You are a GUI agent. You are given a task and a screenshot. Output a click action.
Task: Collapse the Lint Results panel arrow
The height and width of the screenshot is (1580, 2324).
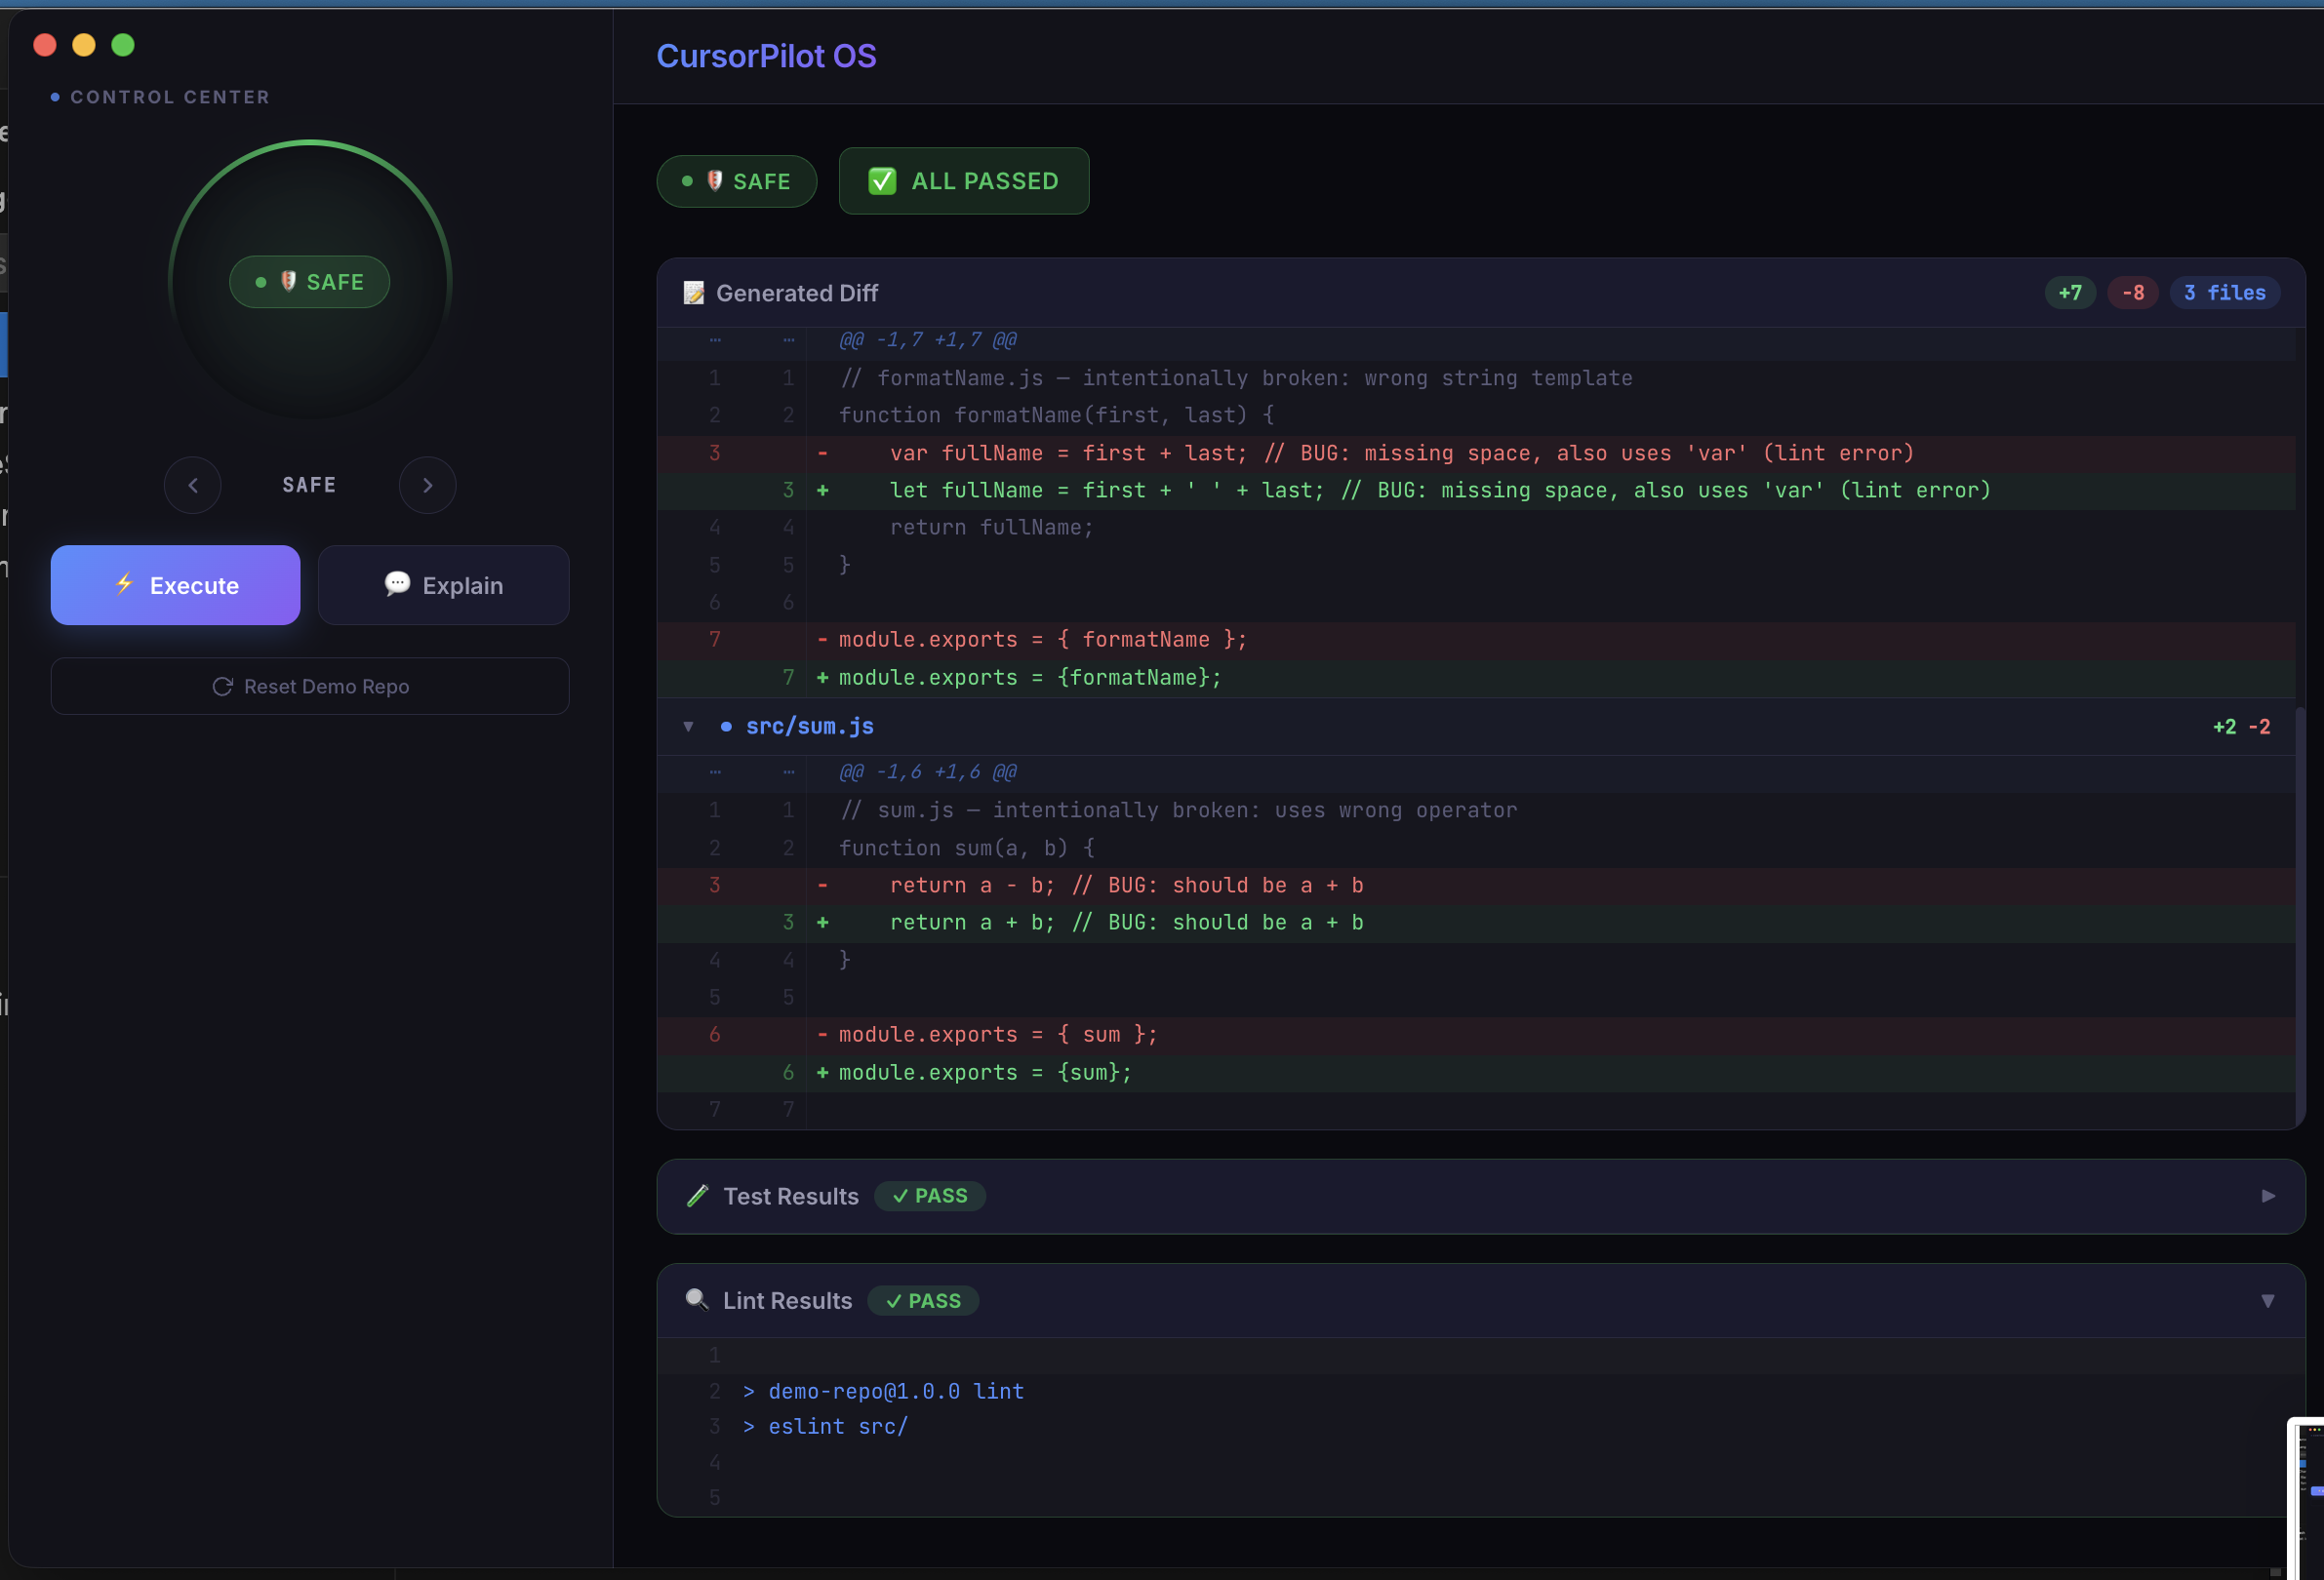(2267, 1300)
